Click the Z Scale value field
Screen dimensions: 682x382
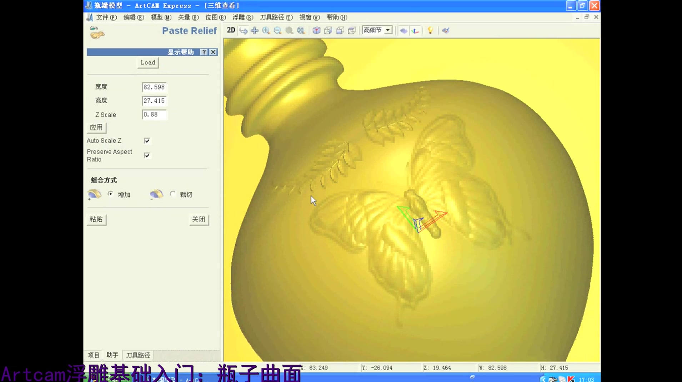(154, 115)
